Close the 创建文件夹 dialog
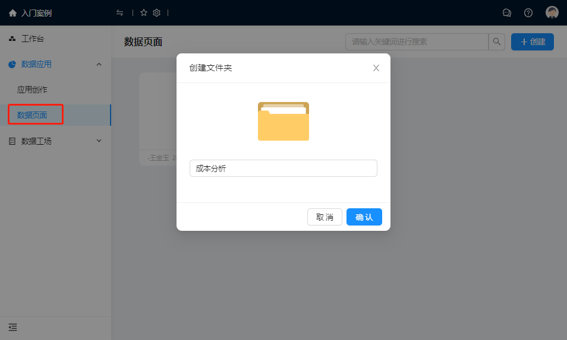 [x=376, y=68]
